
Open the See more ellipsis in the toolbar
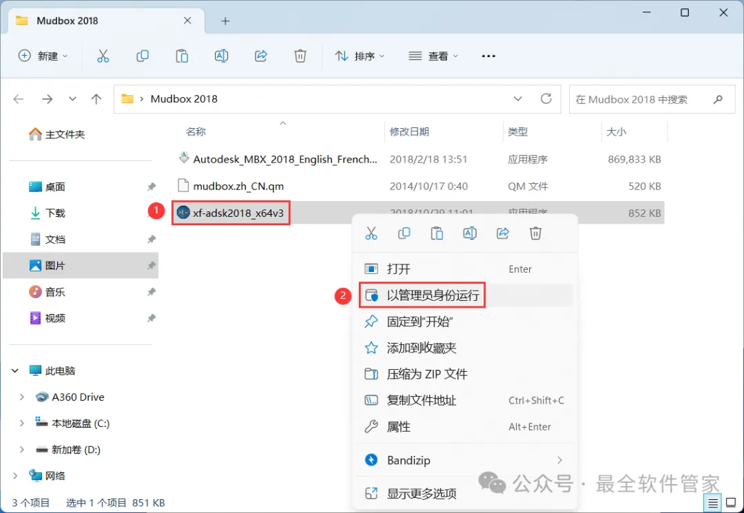[x=488, y=56]
